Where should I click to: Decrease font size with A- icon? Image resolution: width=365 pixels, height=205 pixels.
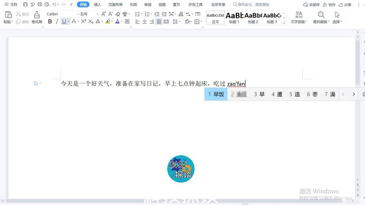[x=110, y=14]
